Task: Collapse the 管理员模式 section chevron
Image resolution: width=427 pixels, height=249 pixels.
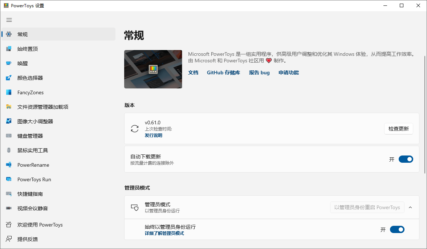Action: [x=410, y=207]
